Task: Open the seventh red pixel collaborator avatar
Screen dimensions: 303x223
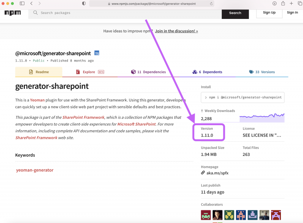Action: (276, 215)
